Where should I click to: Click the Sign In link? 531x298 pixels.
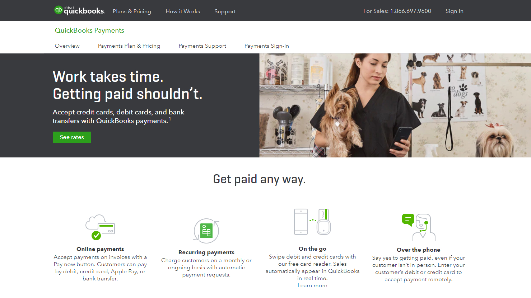455,11
